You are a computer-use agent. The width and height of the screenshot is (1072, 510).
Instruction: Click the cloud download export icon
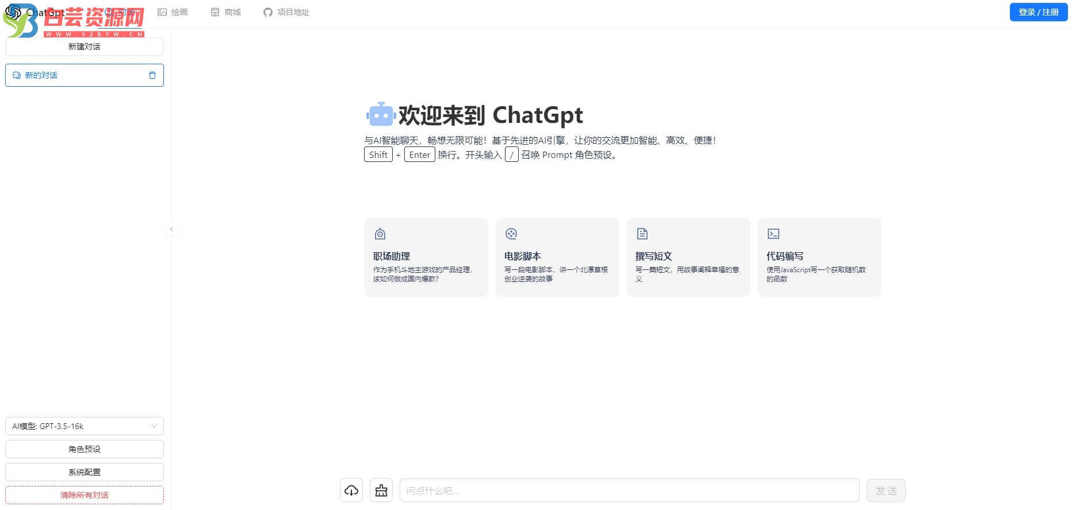click(x=351, y=490)
